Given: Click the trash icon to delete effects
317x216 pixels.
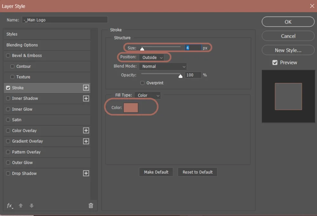Looking at the screenshot, I should click(91, 205).
